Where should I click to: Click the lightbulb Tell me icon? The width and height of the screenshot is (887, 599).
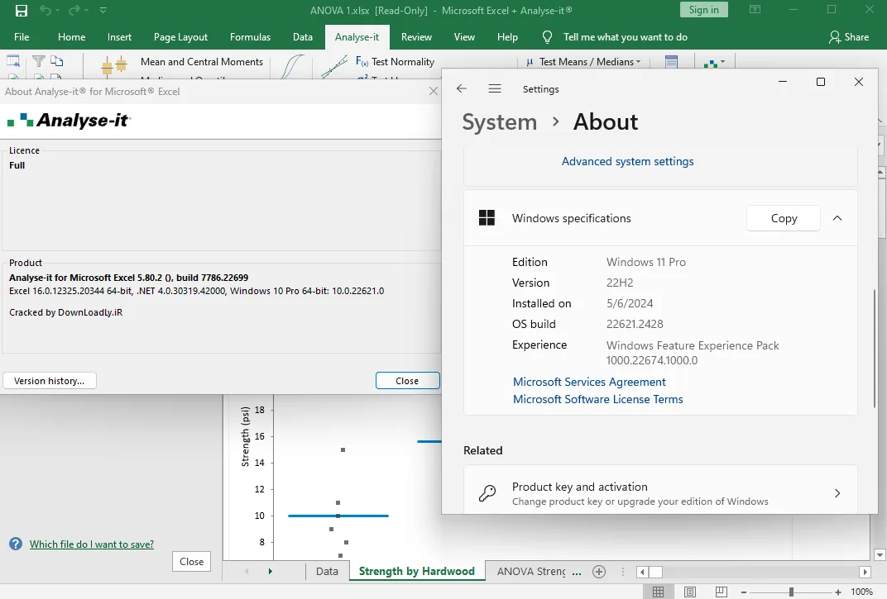click(547, 37)
